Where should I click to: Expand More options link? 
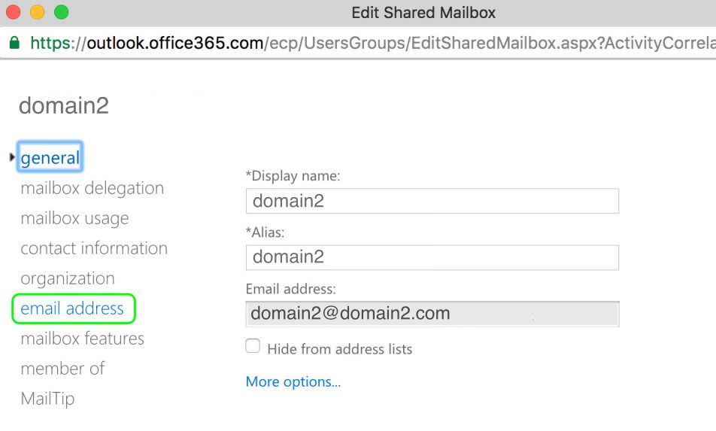coord(293,381)
